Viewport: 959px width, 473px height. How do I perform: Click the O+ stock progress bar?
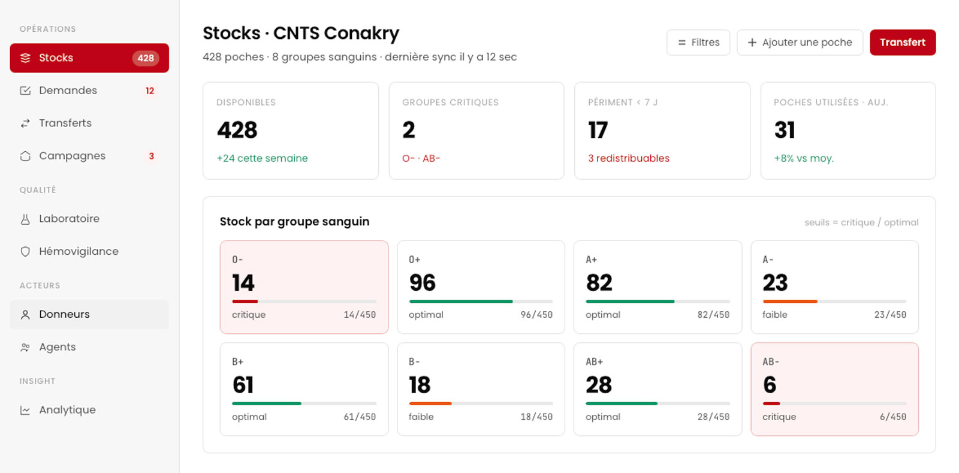(x=481, y=301)
